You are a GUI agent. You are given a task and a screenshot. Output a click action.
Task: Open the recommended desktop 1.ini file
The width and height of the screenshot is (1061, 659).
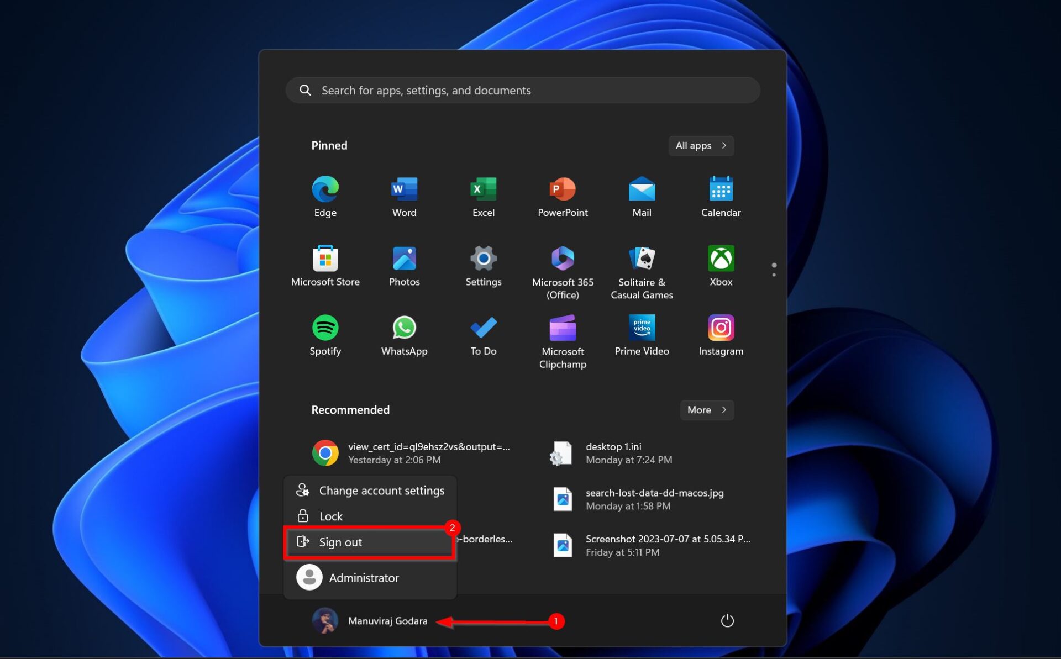(x=613, y=453)
